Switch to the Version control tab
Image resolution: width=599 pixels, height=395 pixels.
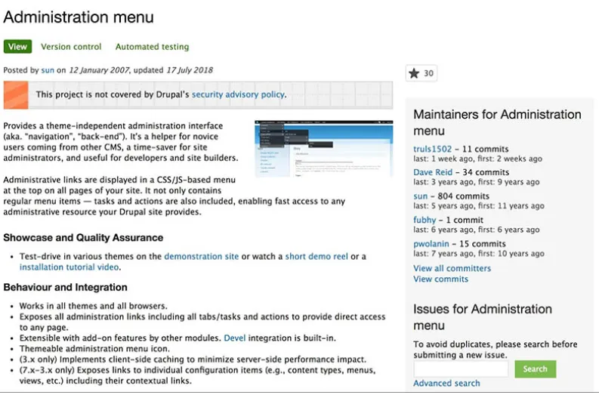click(71, 47)
